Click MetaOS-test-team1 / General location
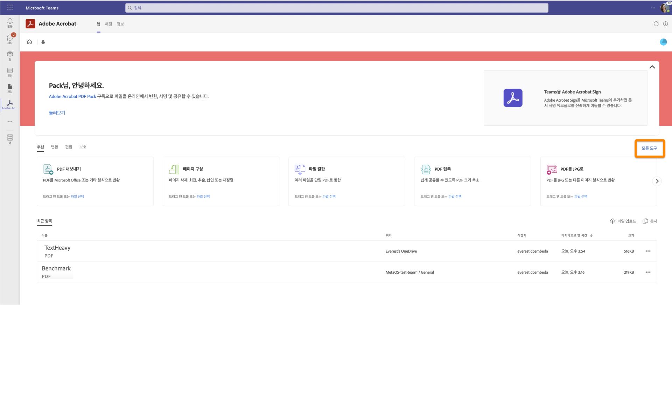The width and height of the screenshot is (672, 419). point(409,272)
